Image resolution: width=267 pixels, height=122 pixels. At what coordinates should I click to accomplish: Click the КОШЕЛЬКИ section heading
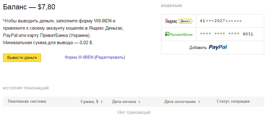tap(172, 6)
